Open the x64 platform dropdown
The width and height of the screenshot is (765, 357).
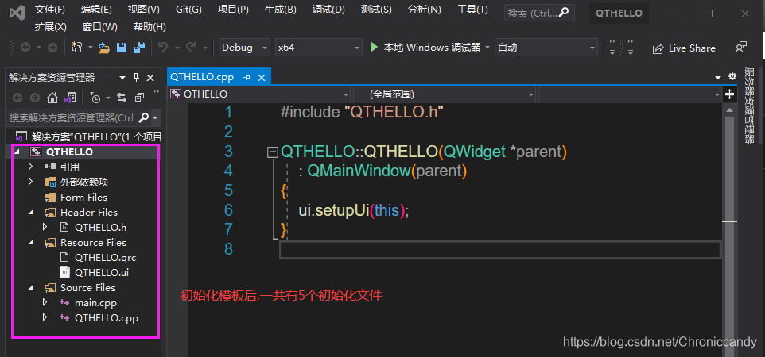tap(319, 48)
